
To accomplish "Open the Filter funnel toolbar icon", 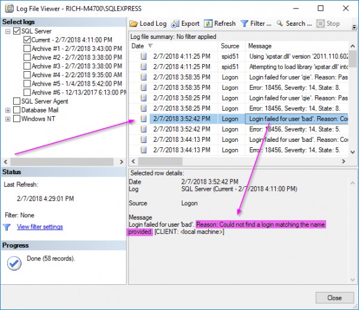I will point(244,23).
